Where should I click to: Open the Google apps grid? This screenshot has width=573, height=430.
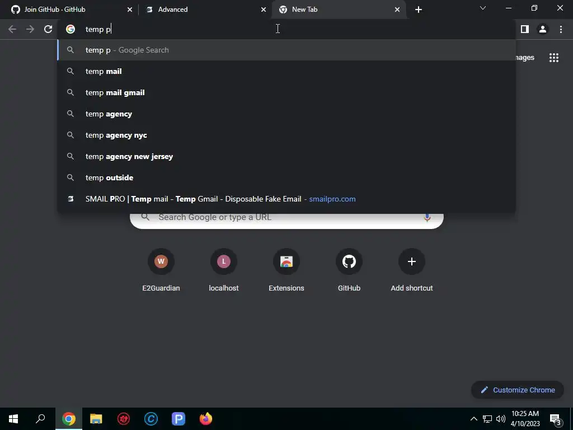pyautogui.click(x=554, y=58)
